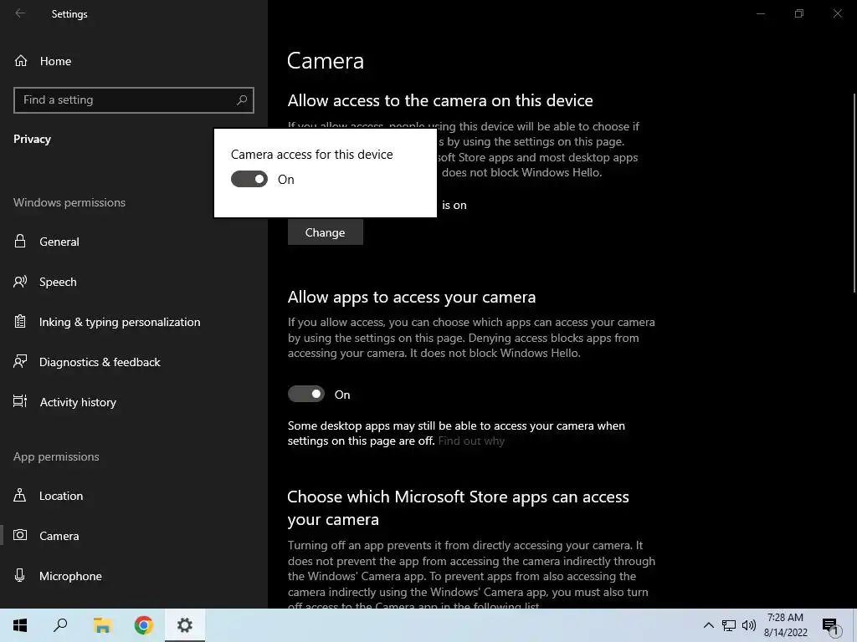Click the Home label in sidebar

pyautogui.click(x=55, y=61)
